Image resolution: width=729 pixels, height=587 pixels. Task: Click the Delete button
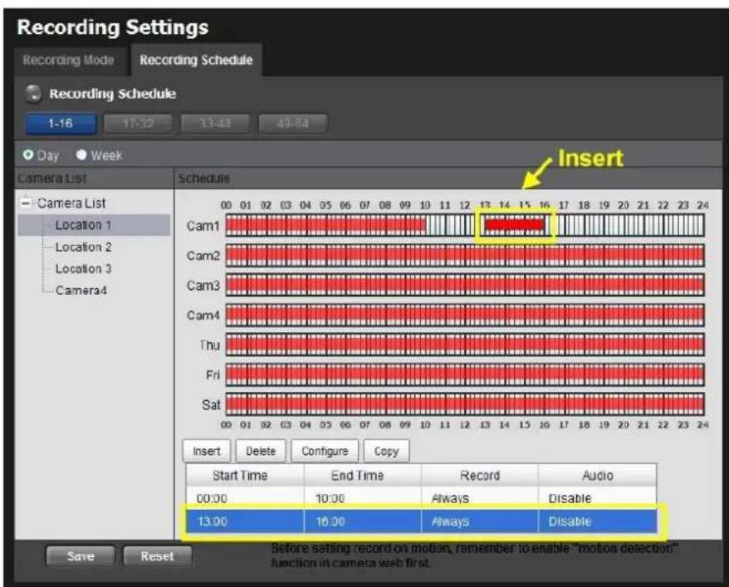(261, 452)
